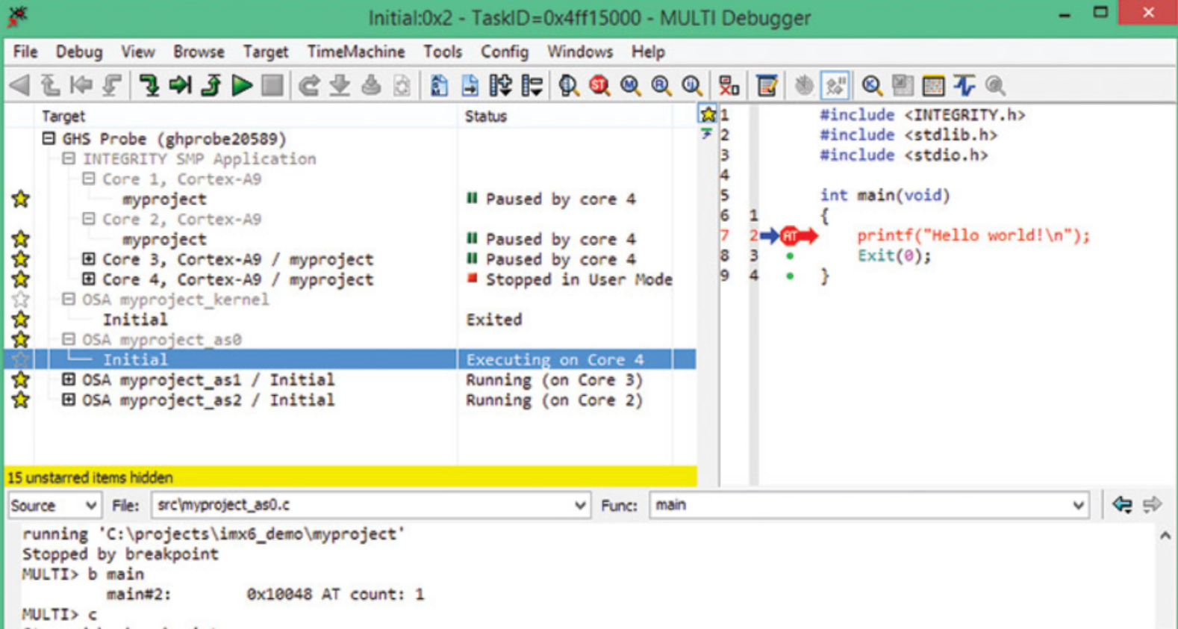Screen dimensions: 1178x629
Task: Click the printf("Hello world!\n") source line
Action: coord(973,236)
